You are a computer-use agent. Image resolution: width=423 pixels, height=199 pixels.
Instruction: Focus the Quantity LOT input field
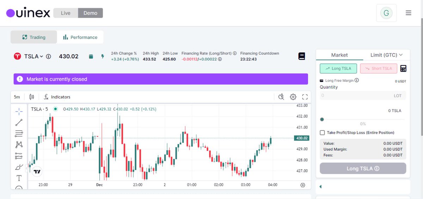pos(363,95)
